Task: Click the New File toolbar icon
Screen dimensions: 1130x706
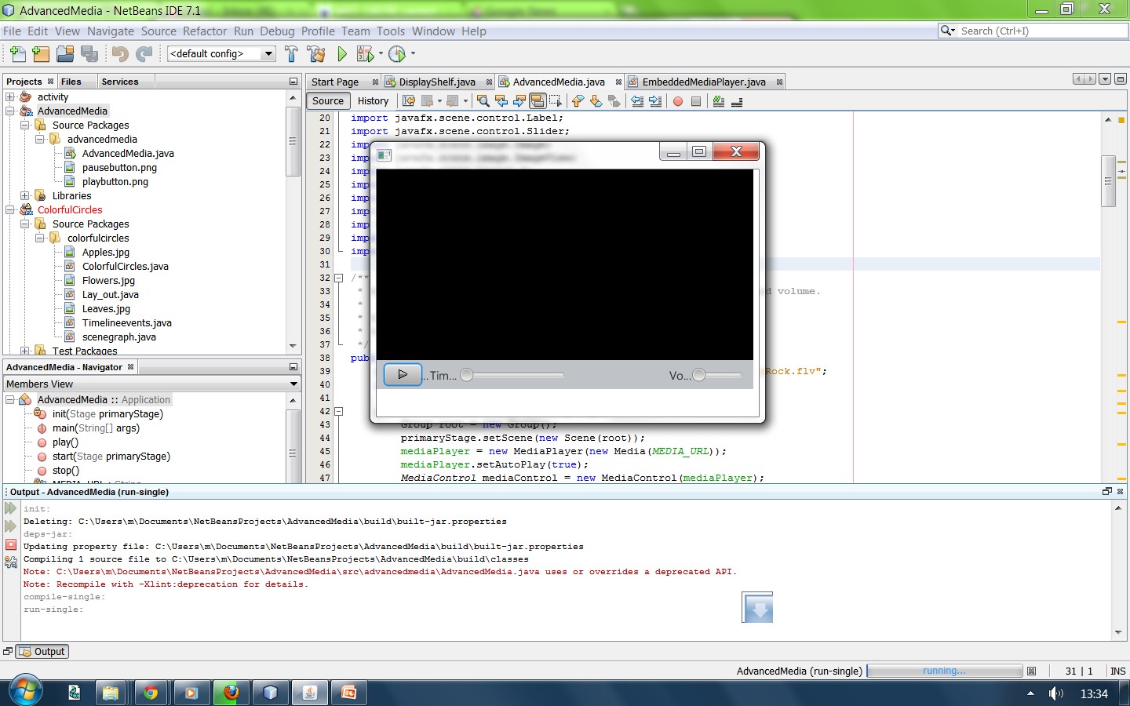Action: (x=17, y=53)
